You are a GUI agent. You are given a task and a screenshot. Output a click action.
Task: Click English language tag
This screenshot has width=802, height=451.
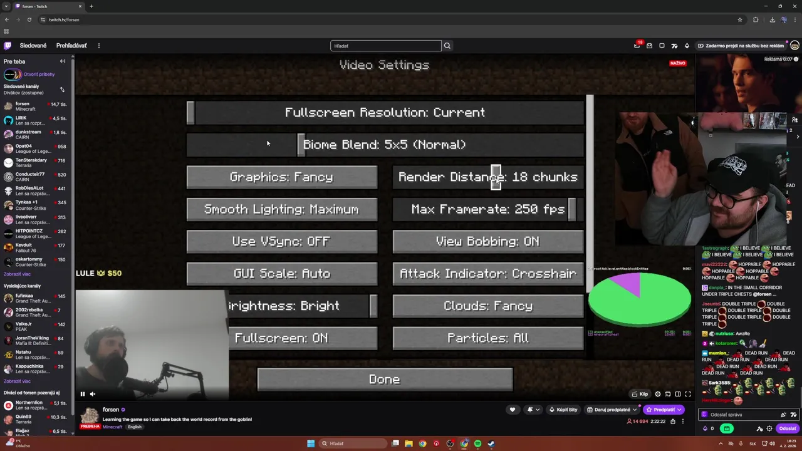(x=135, y=427)
